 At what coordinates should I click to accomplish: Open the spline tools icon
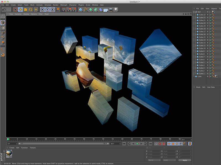86,10
